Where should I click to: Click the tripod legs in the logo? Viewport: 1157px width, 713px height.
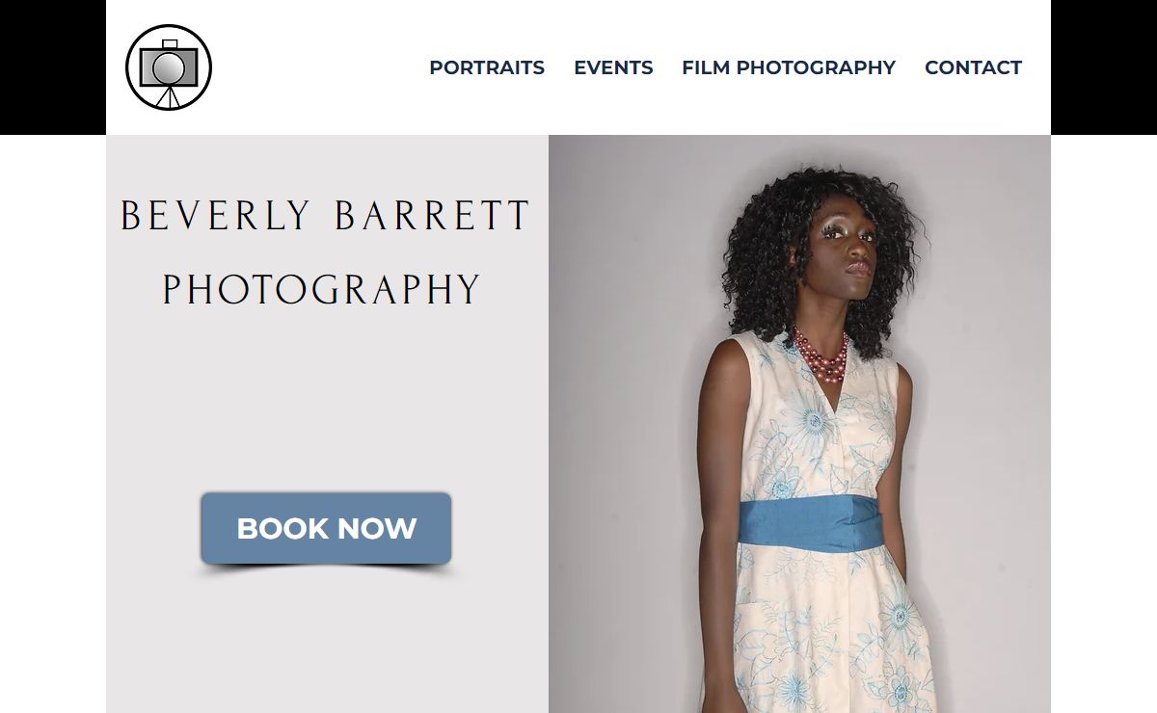[x=169, y=97]
